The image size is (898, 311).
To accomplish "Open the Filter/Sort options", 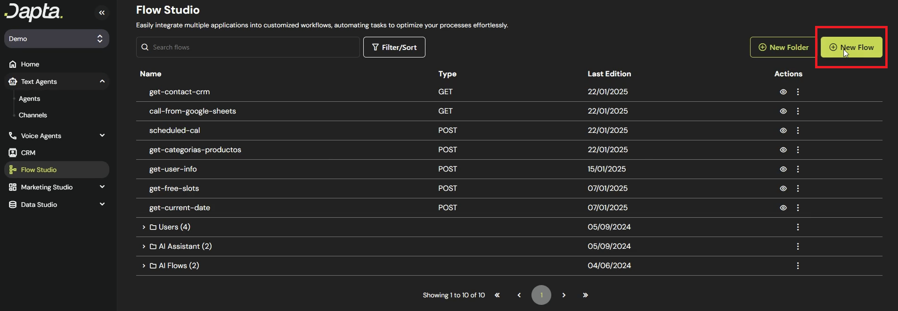I will pyautogui.click(x=394, y=47).
